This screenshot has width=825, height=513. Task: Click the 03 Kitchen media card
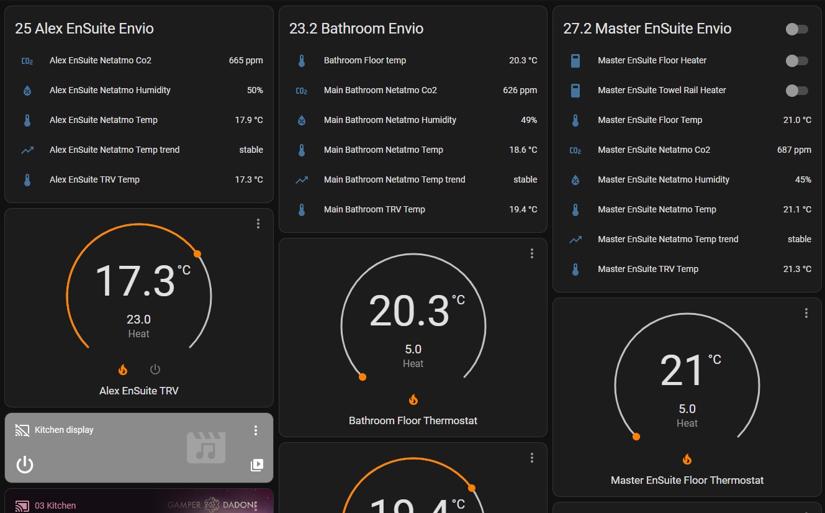tap(139, 501)
